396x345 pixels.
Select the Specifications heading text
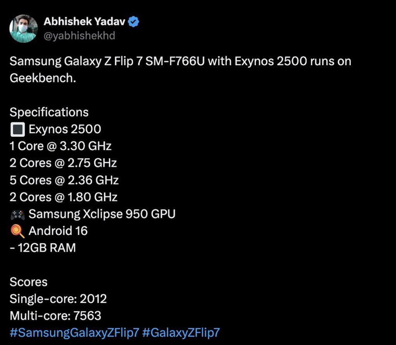(x=49, y=112)
